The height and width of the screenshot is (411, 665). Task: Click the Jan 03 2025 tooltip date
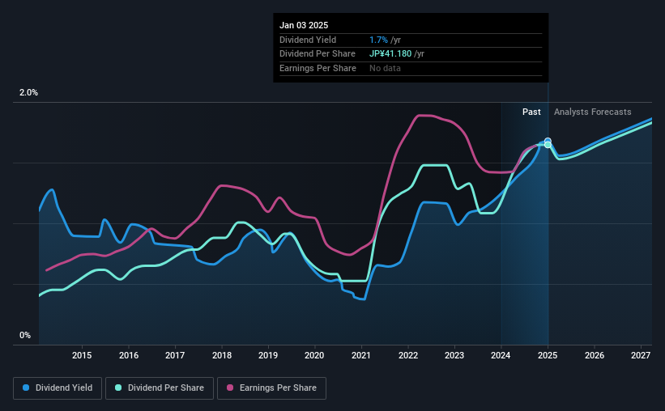point(304,25)
